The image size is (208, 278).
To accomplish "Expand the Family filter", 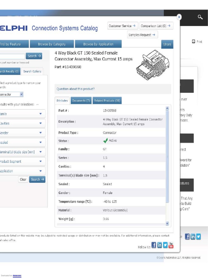I will point(22,114).
